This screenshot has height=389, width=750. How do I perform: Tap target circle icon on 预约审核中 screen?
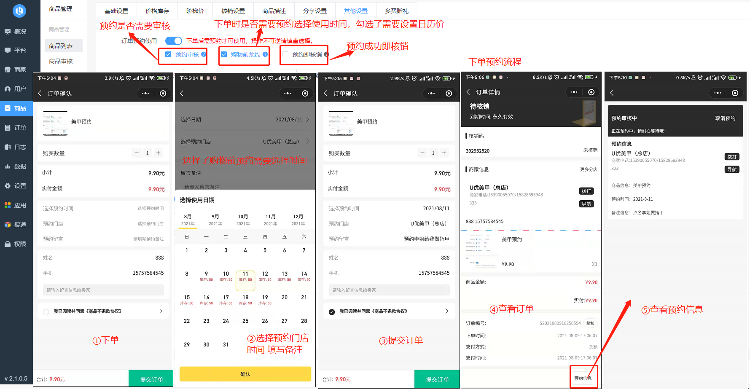735,93
